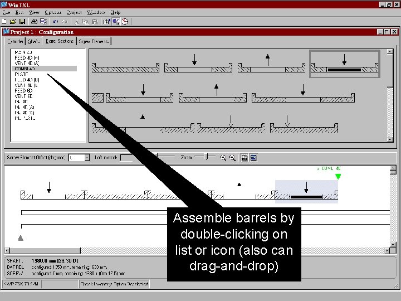Click the round red-and-white toolbar icon

125,22
